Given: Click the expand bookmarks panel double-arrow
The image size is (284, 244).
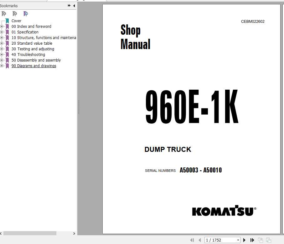Looking at the screenshot, I should 69,6.
